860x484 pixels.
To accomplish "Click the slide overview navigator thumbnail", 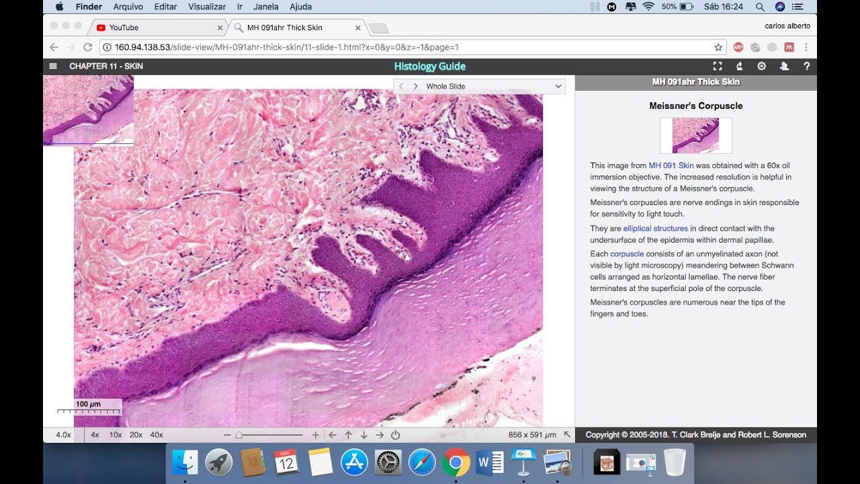I will (x=88, y=110).
